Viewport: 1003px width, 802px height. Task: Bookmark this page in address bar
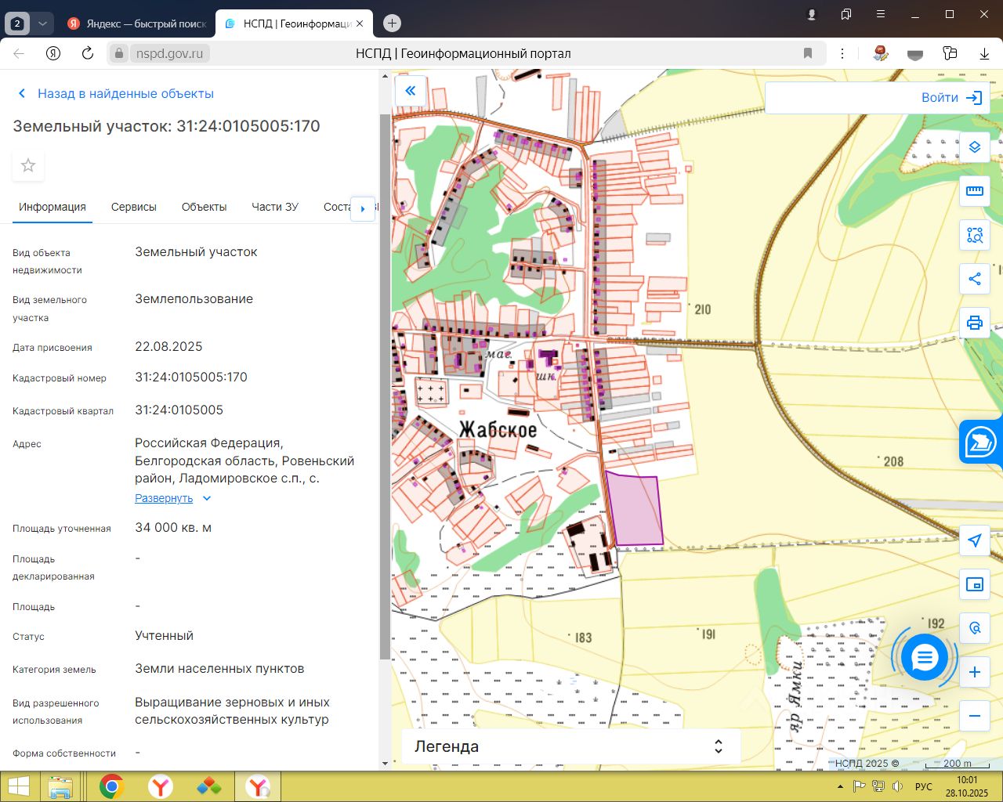[808, 53]
